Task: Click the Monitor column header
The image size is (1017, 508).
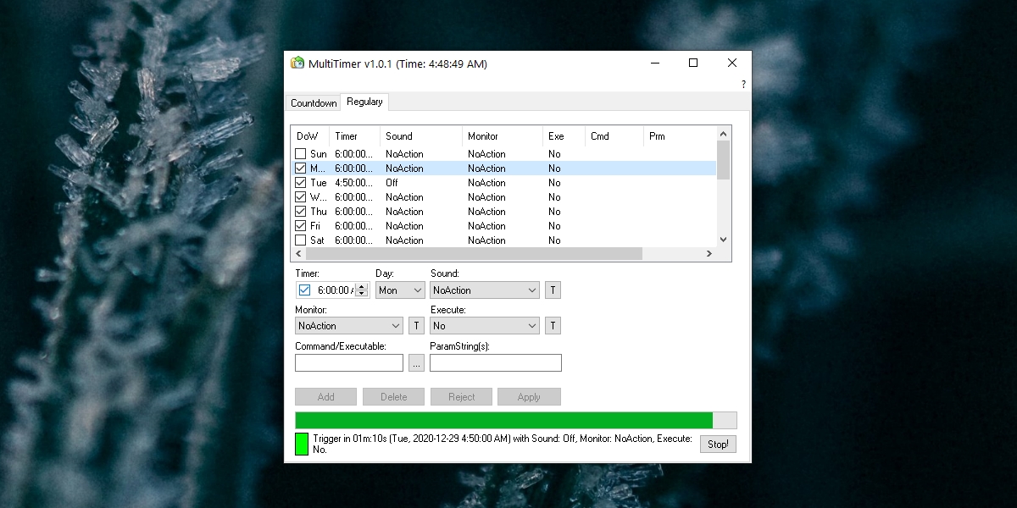Action: [x=502, y=136]
